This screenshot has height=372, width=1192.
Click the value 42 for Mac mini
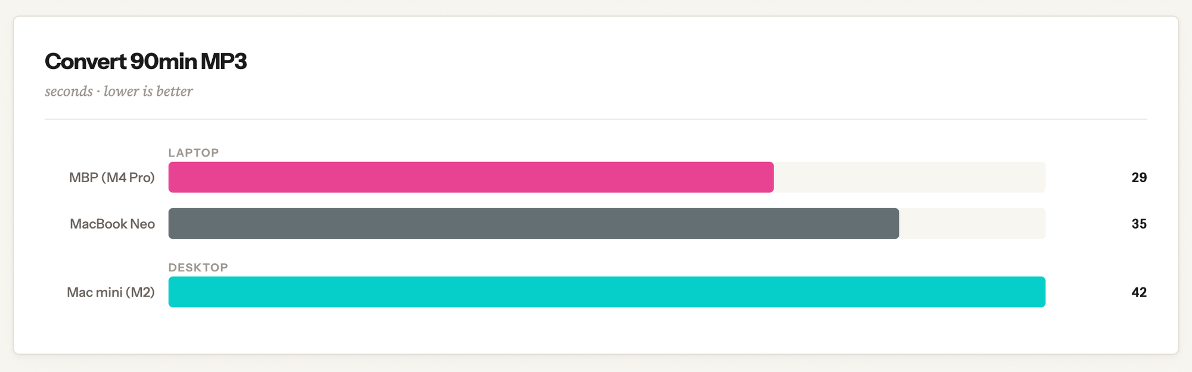(1139, 292)
